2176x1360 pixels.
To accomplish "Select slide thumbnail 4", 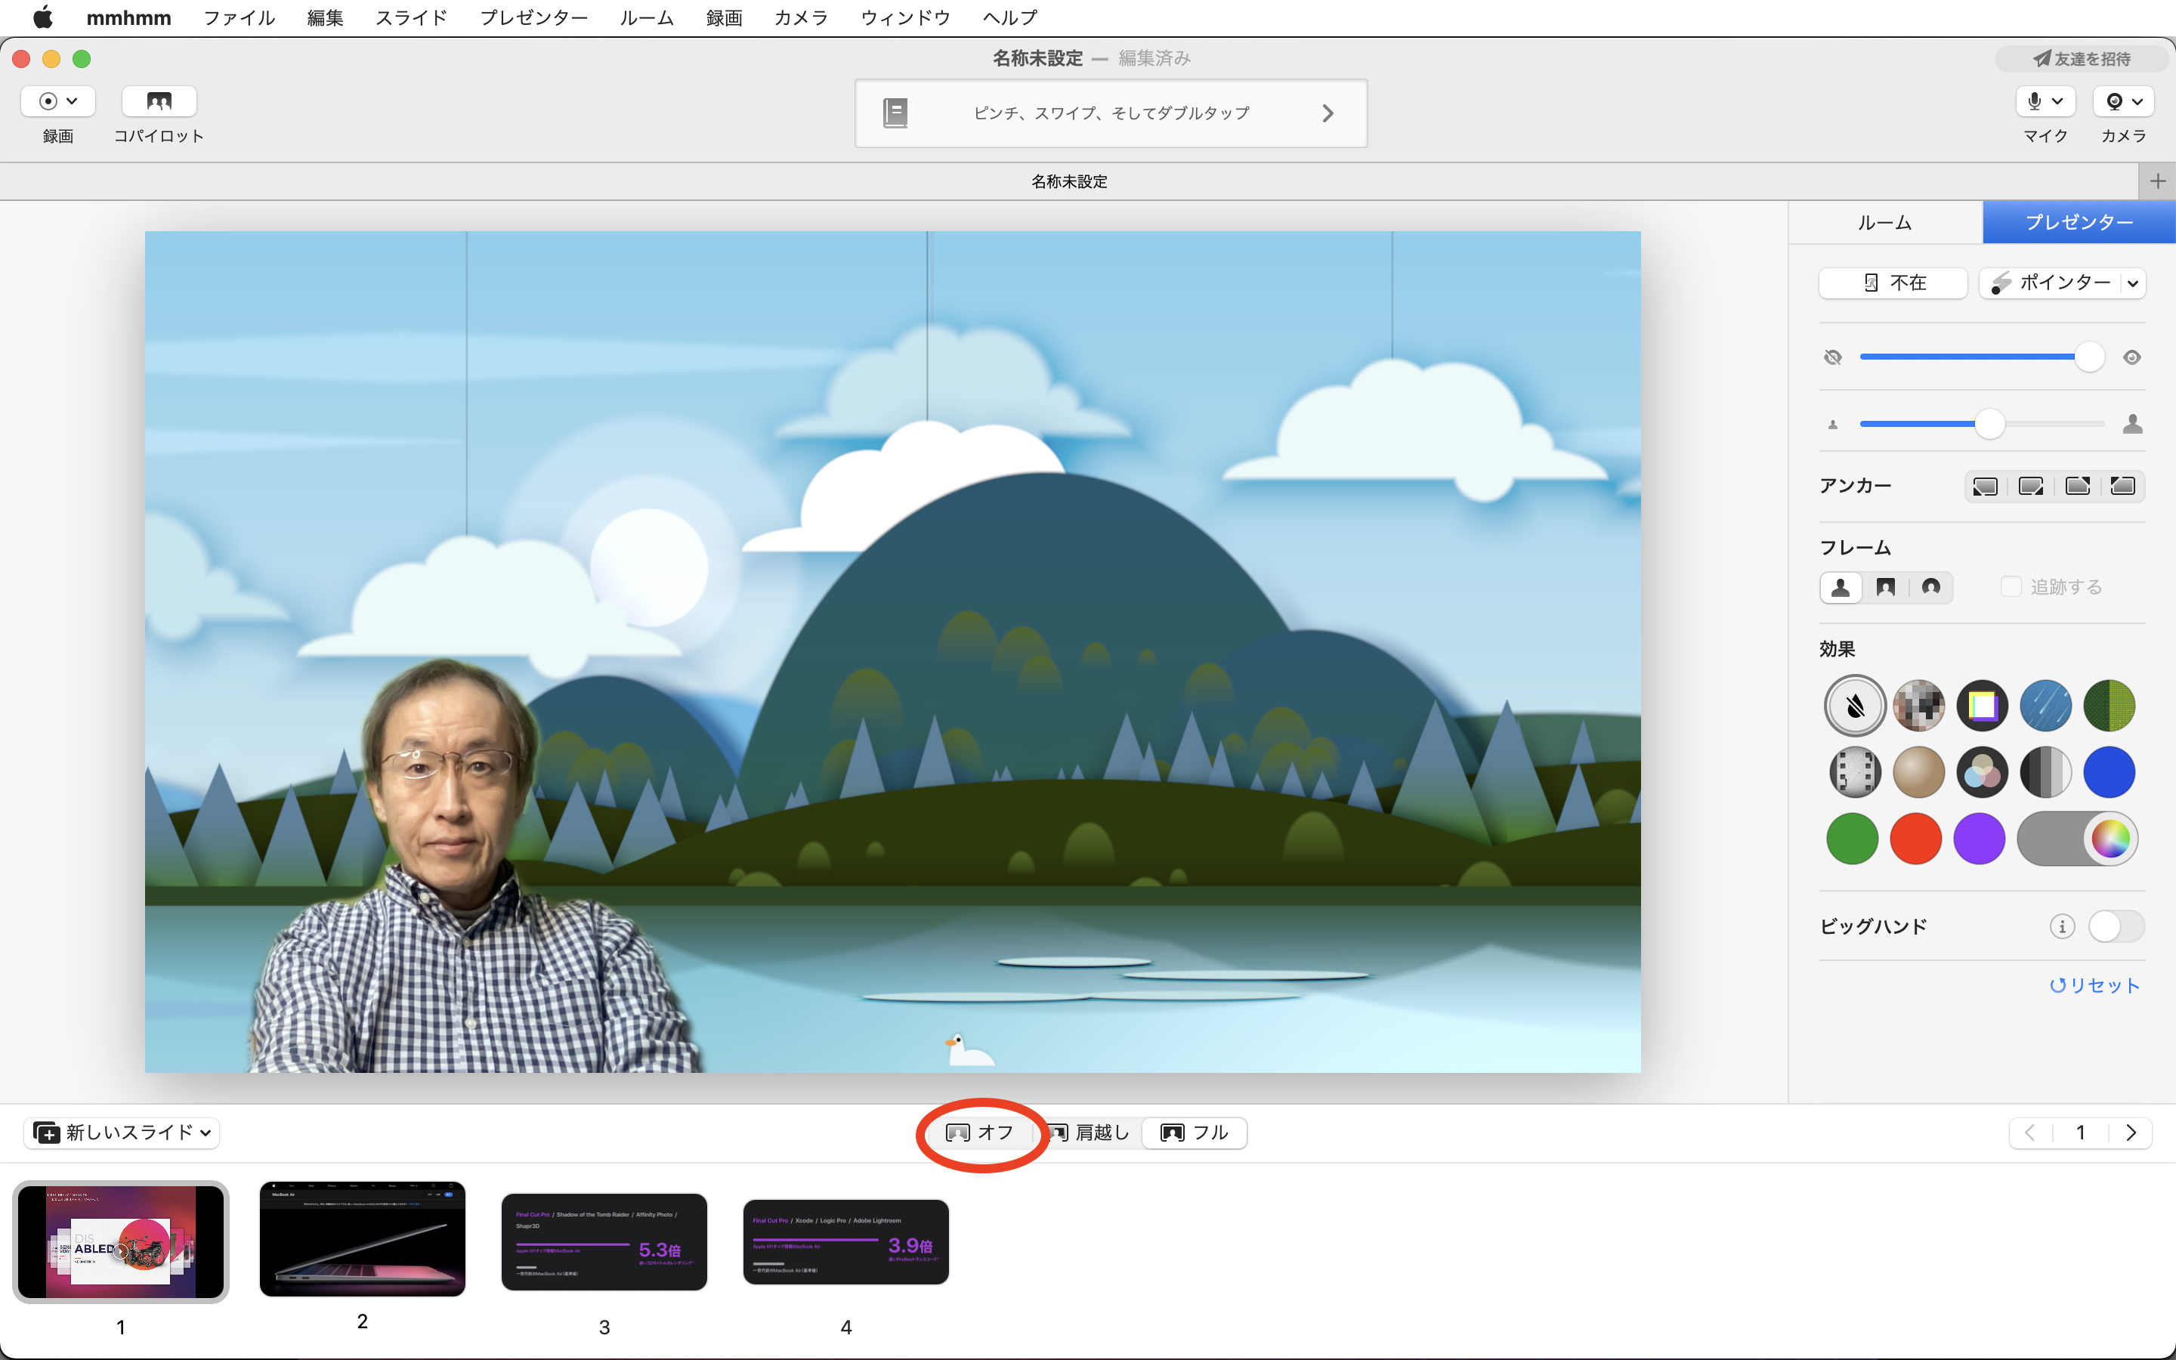I will 846,1242.
